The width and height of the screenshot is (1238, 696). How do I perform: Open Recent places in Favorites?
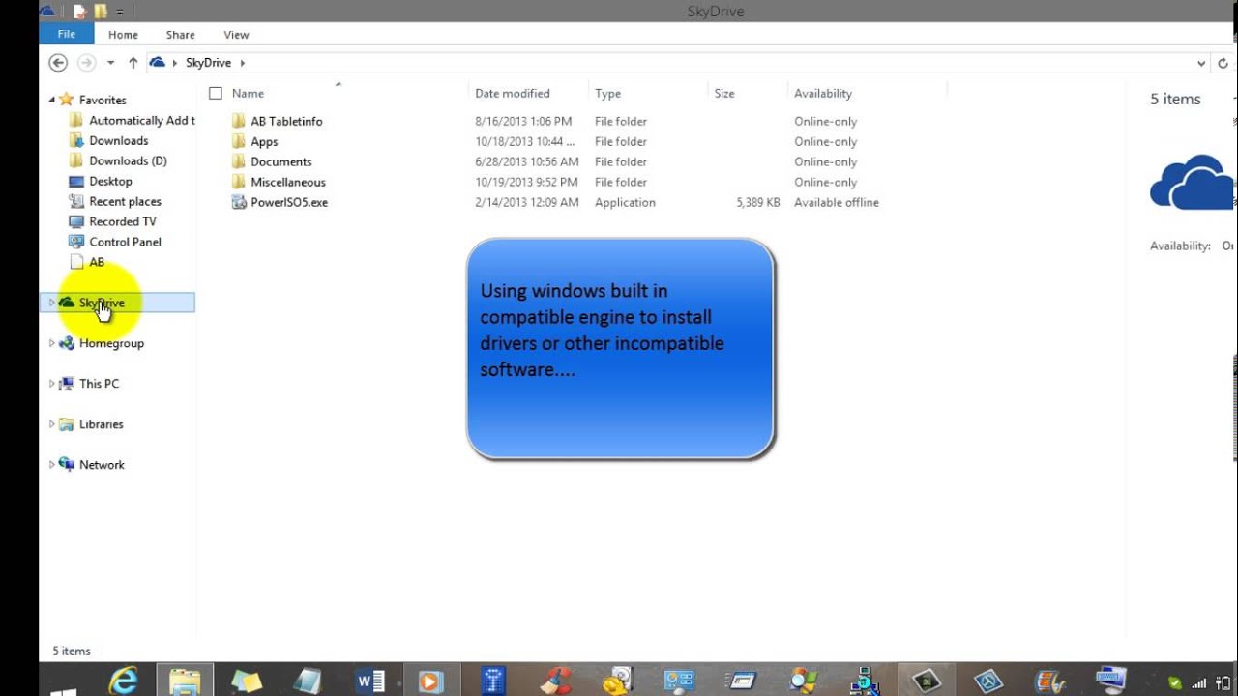click(x=125, y=201)
